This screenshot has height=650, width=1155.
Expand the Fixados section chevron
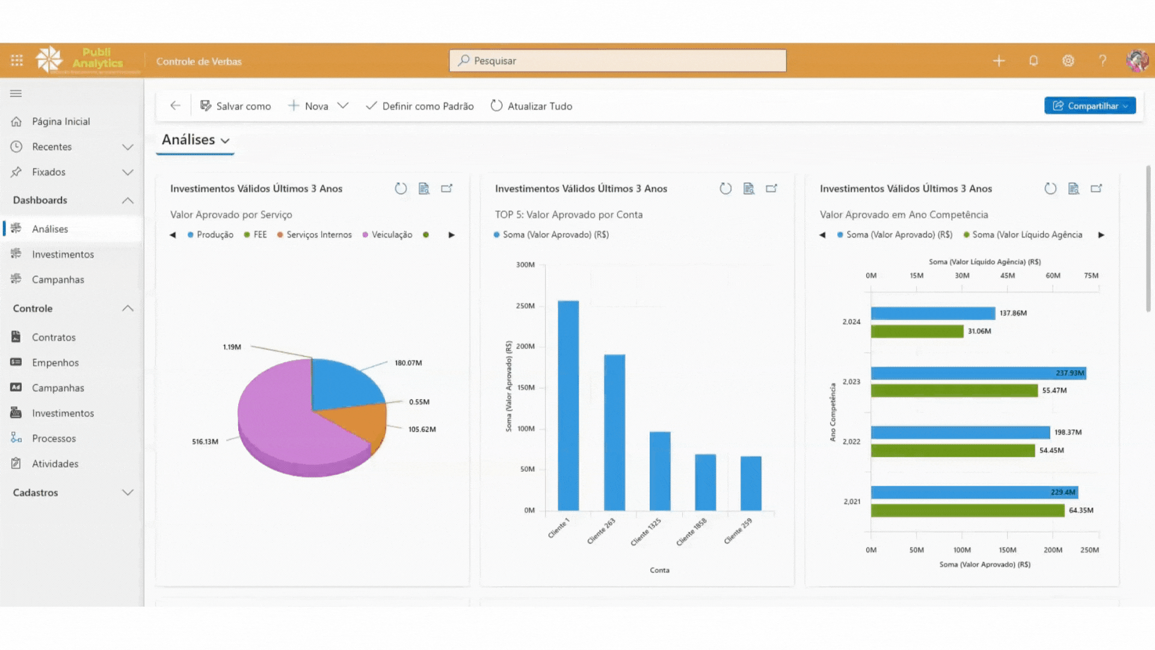click(x=128, y=172)
